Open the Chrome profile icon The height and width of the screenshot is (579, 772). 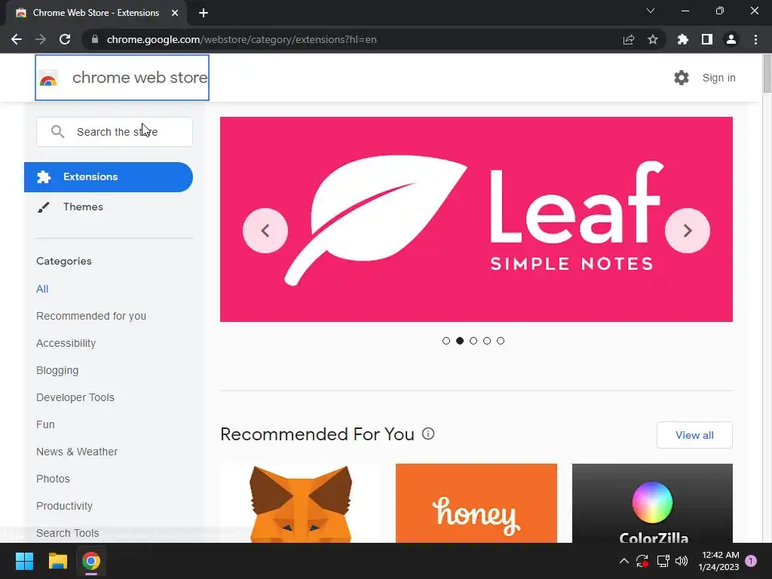point(731,39)
